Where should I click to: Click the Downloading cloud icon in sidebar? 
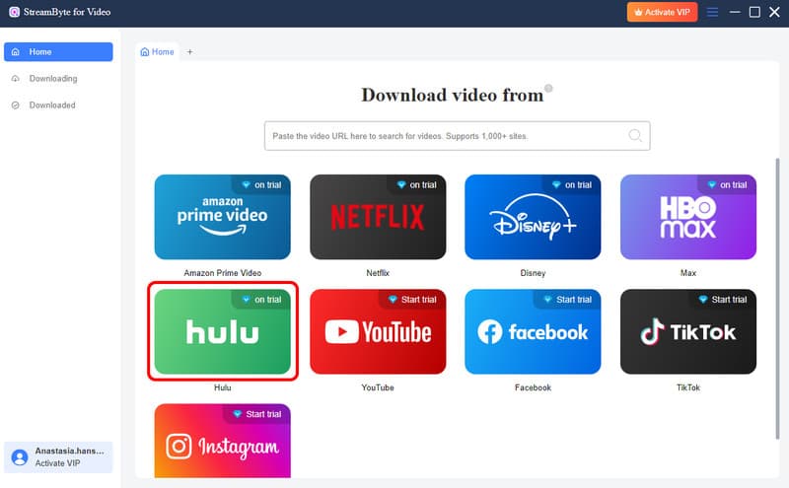point(16,79)
